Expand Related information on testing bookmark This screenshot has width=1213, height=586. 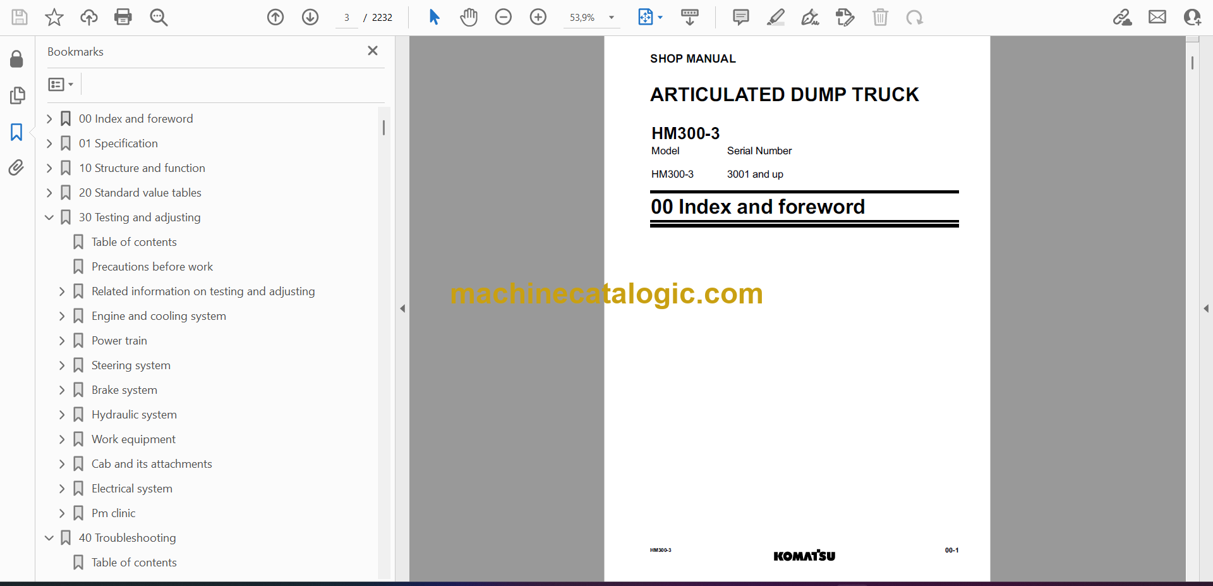click(62, 291)
